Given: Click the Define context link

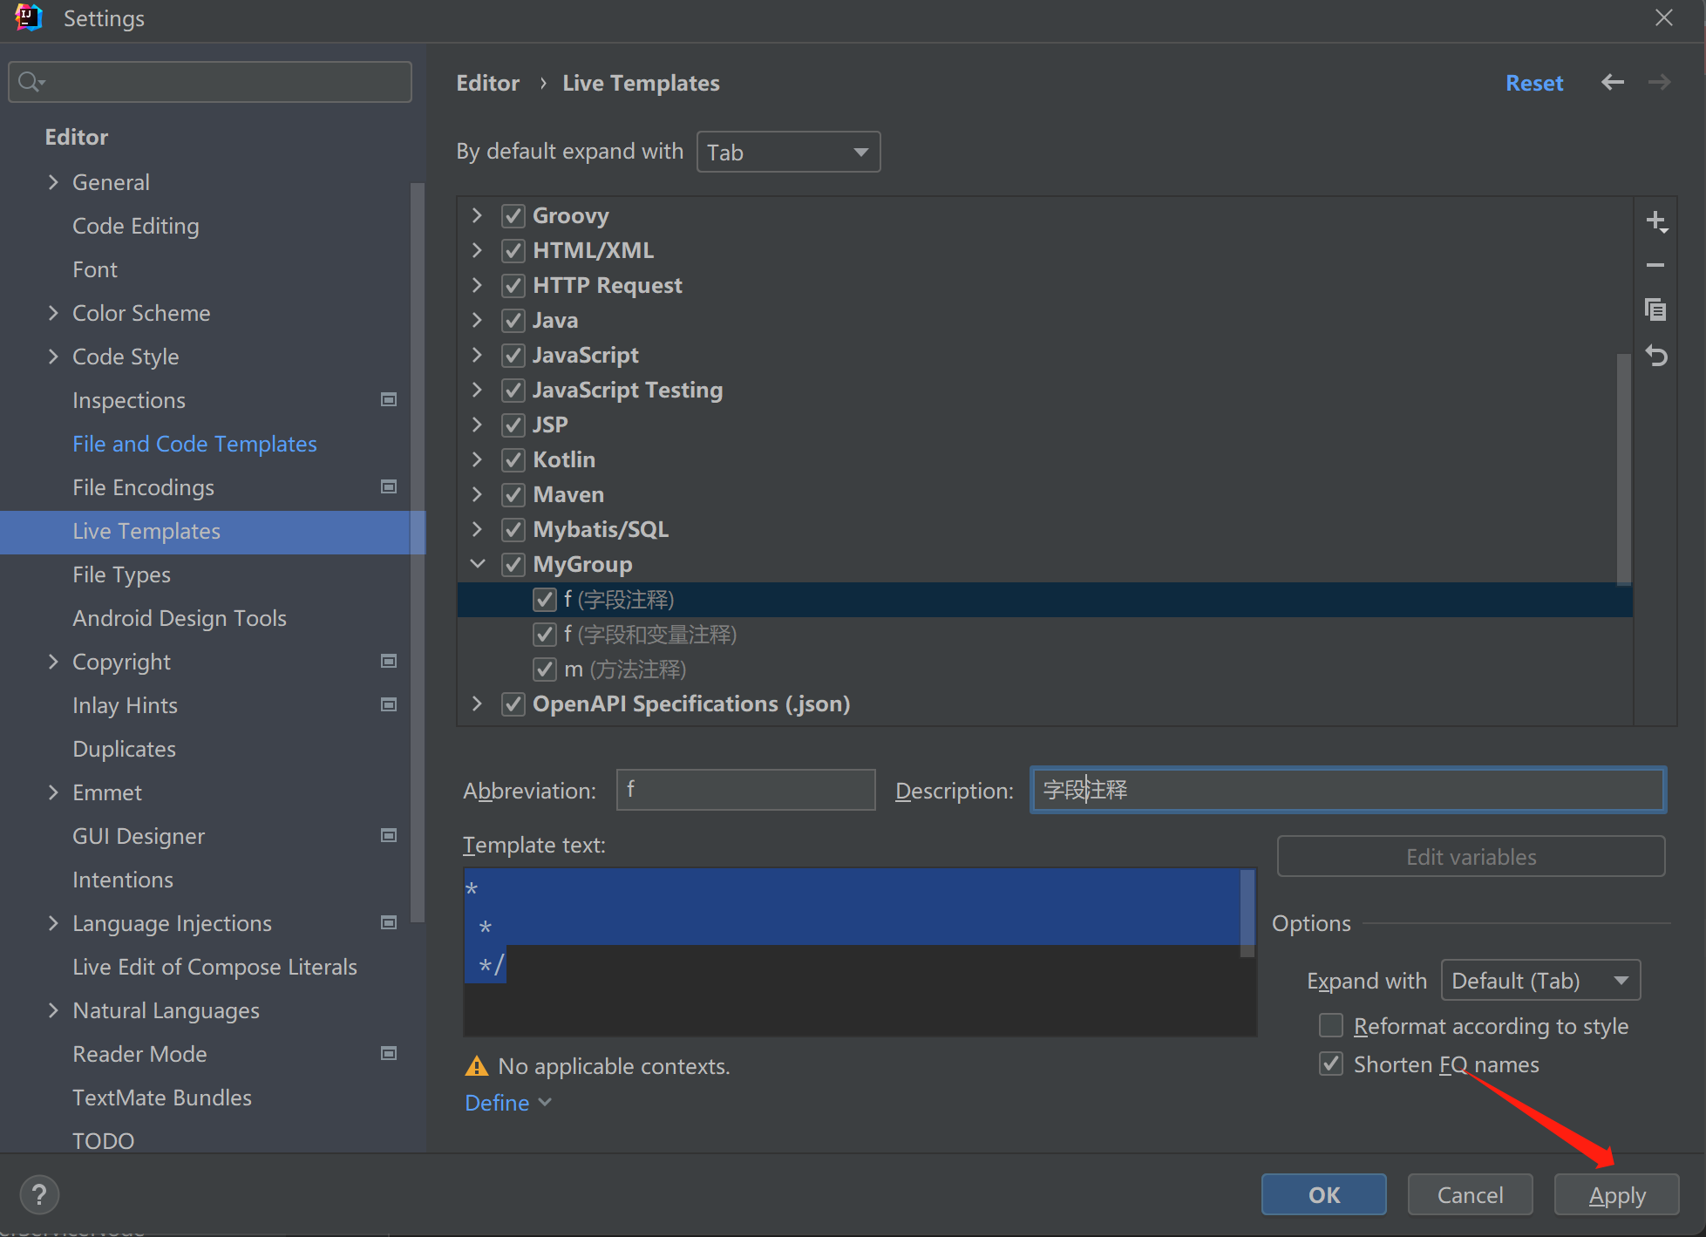Looking at the screenshot, I should click(x=508, y=1103).
